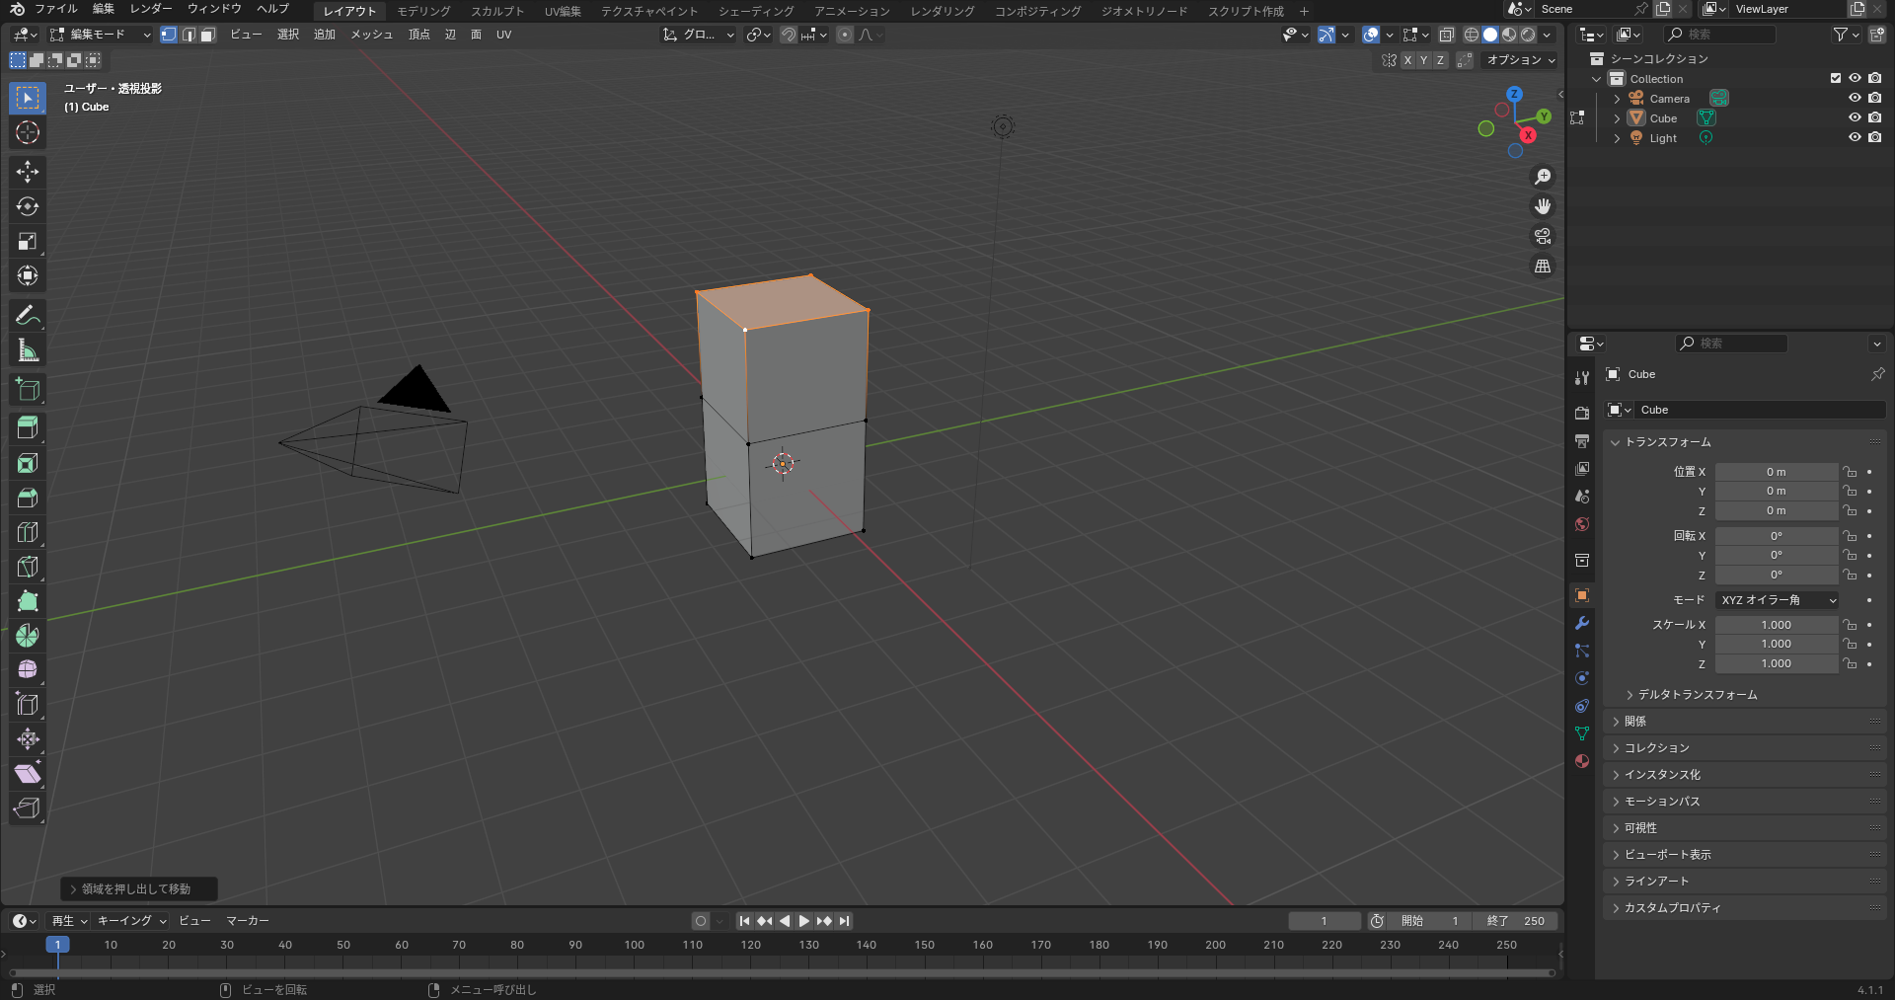Click the スケール X value field
This screenshot has height=1000, width=1895.
click(1776, 625)
